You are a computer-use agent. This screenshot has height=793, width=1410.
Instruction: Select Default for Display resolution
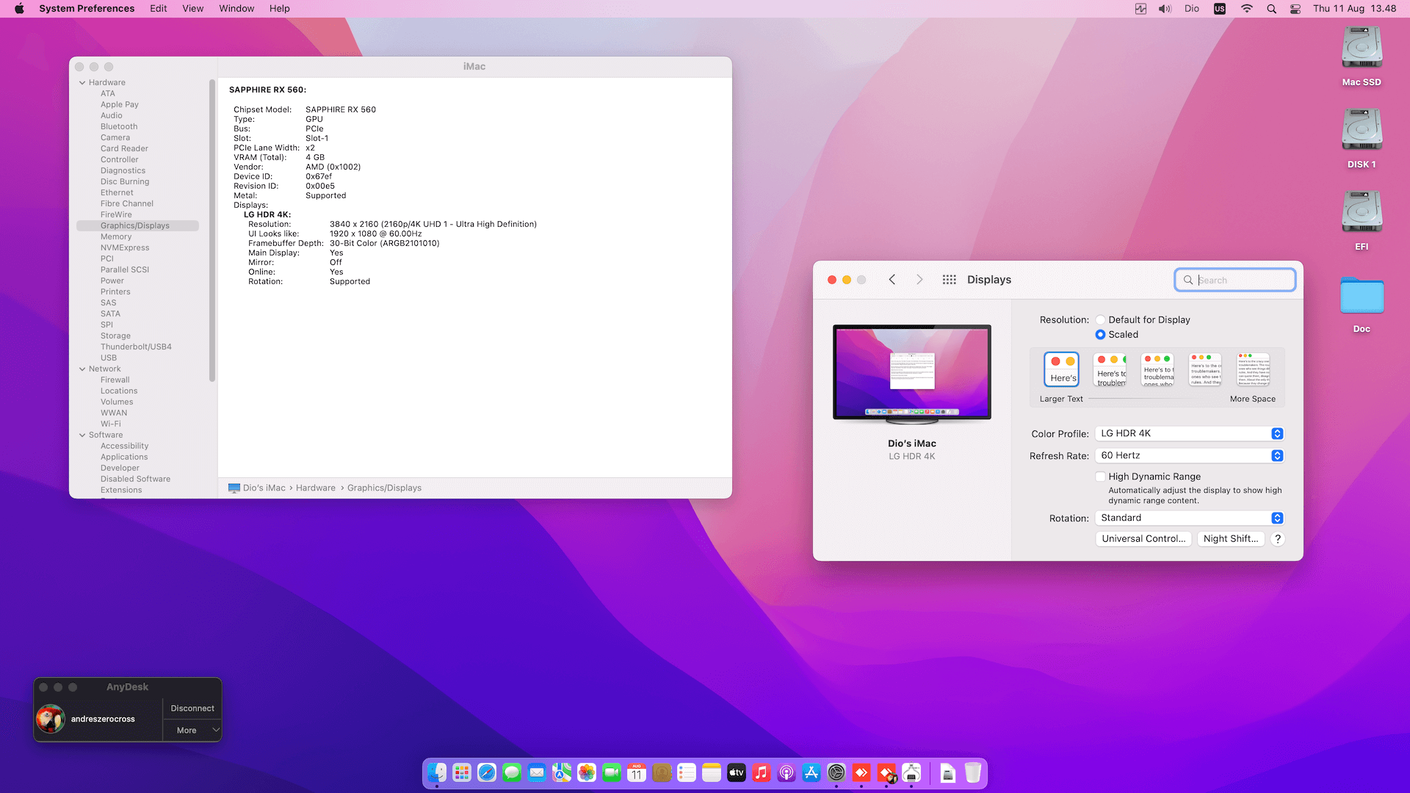[x=1100, y=320]
